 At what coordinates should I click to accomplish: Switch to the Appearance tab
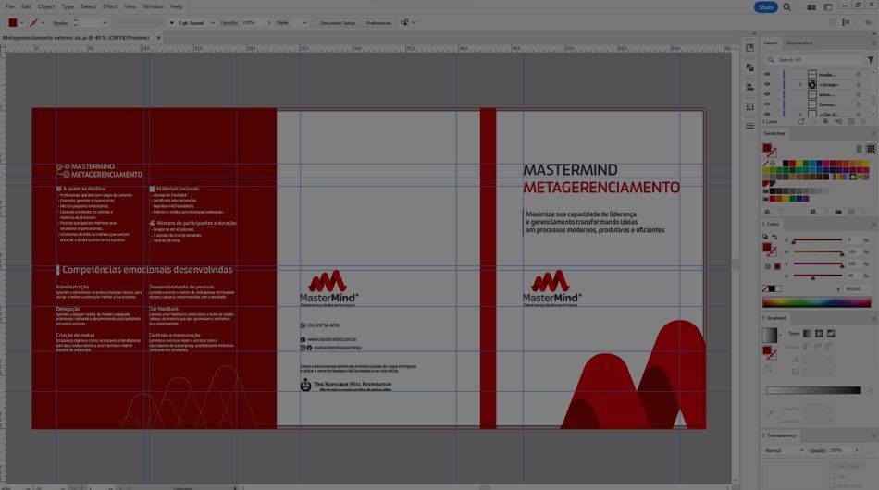coord(799,43)
